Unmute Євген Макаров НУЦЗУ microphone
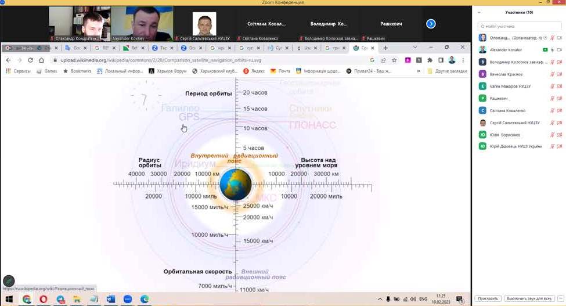 [x=552, y=87]
